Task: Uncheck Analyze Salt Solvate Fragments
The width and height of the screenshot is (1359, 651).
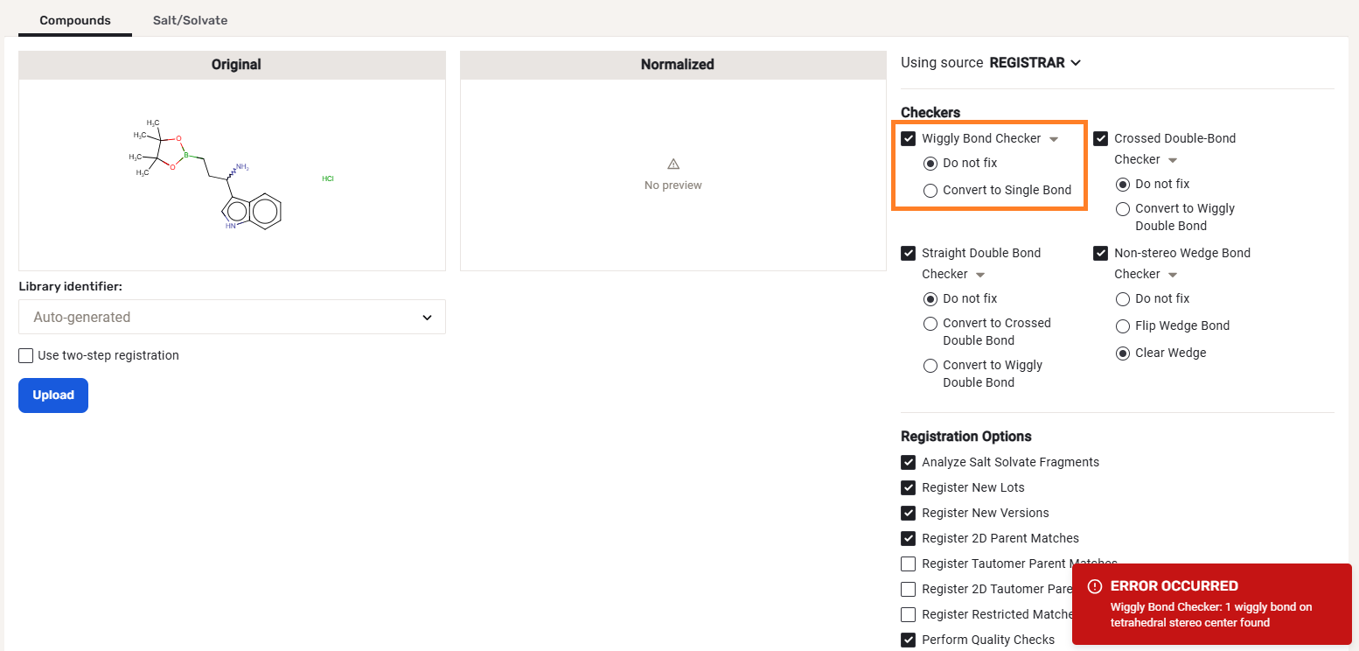Action: click(x=909, y=462)
